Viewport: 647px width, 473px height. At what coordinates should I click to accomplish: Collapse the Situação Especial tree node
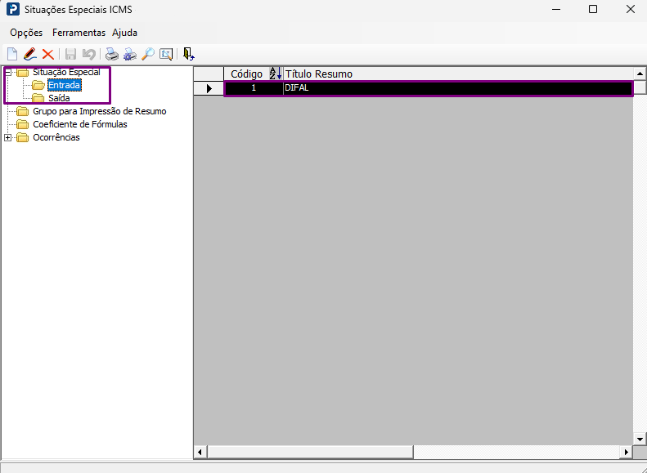coord(8,72)
